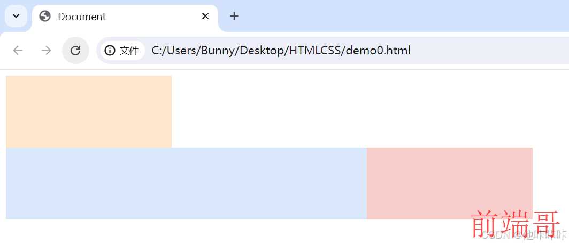Select the Document browser tab
569x244 pixels.
[x=107, y=17]
